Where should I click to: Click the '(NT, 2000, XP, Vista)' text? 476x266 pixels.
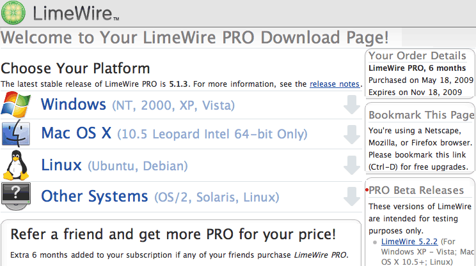click(x=173, y=106)
